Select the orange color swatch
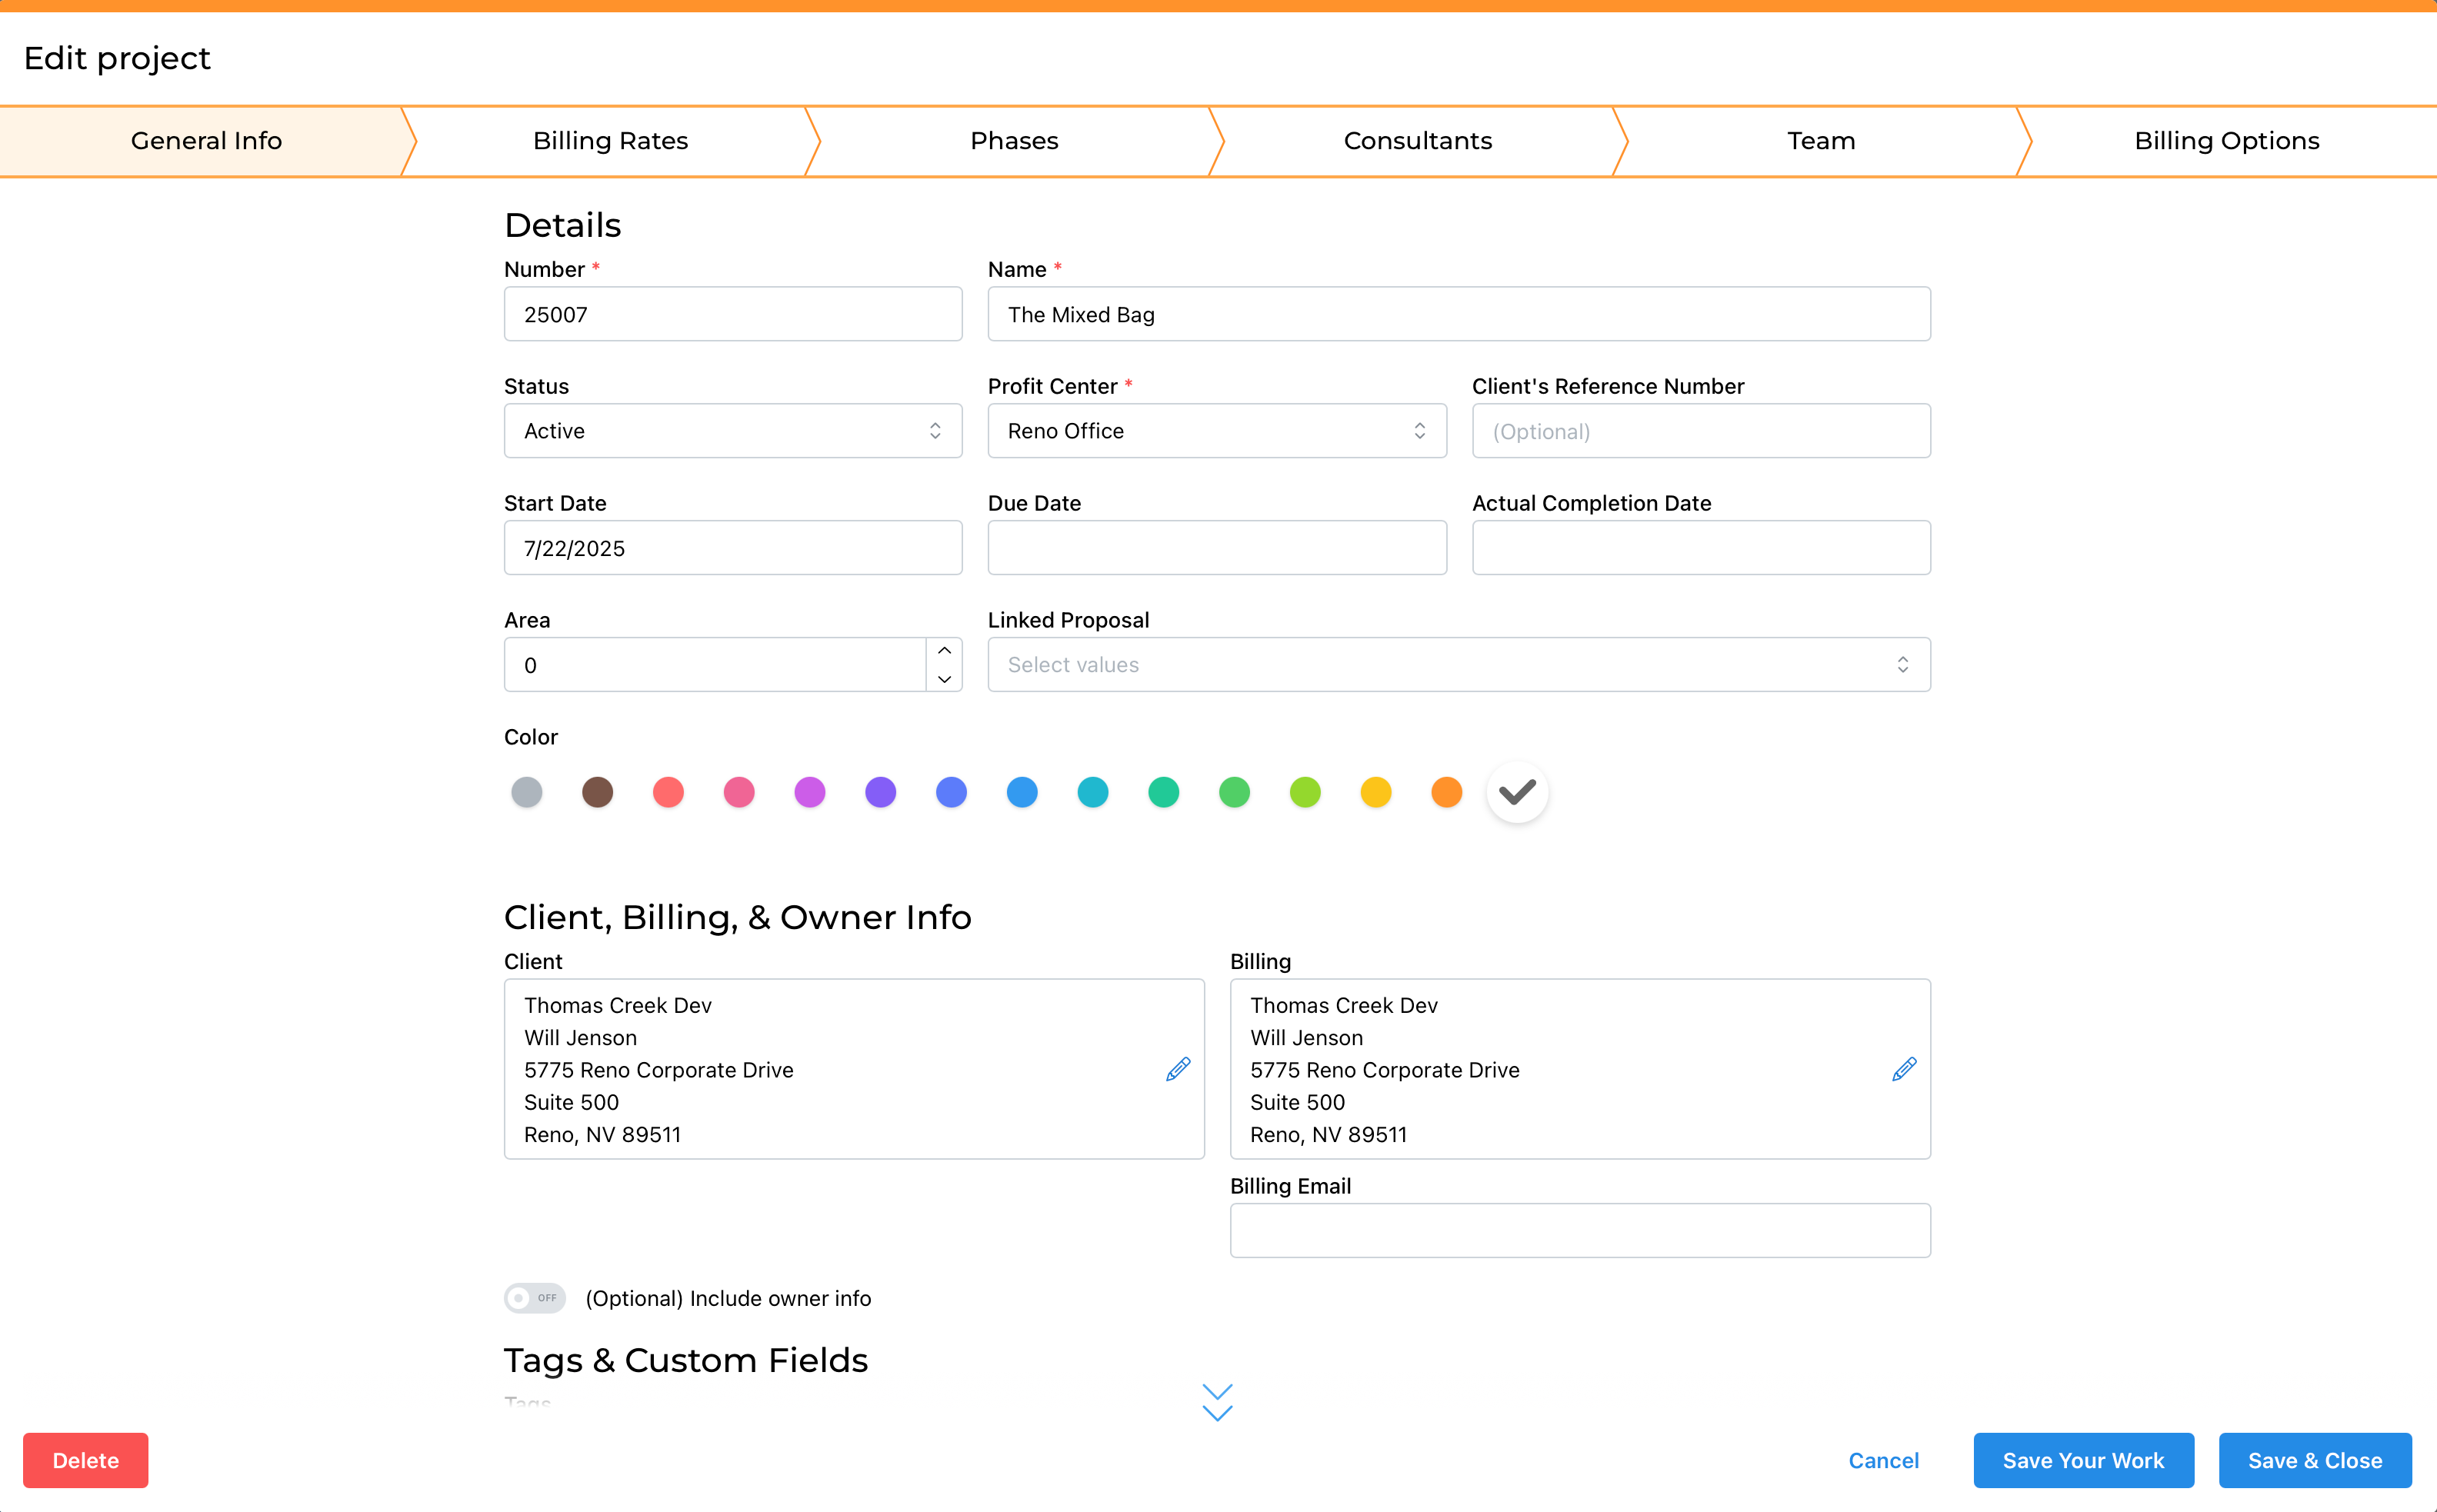This screenshot has height=1512, width=2437. (1446, 792)
